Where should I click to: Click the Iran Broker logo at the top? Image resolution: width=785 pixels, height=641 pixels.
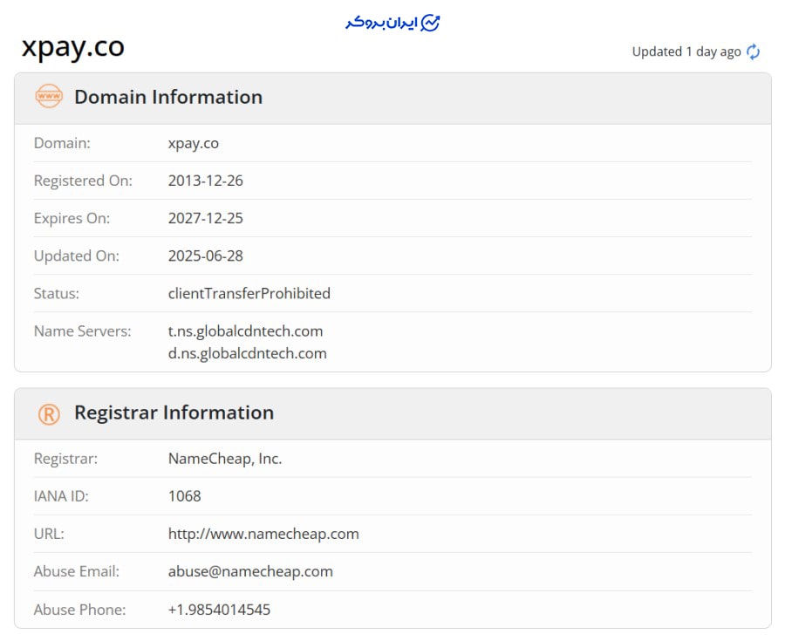[392, 23]
